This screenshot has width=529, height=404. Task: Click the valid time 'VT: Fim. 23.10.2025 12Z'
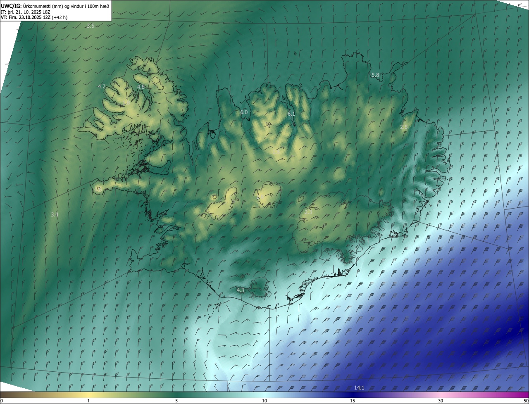click(x=26, y=17)
